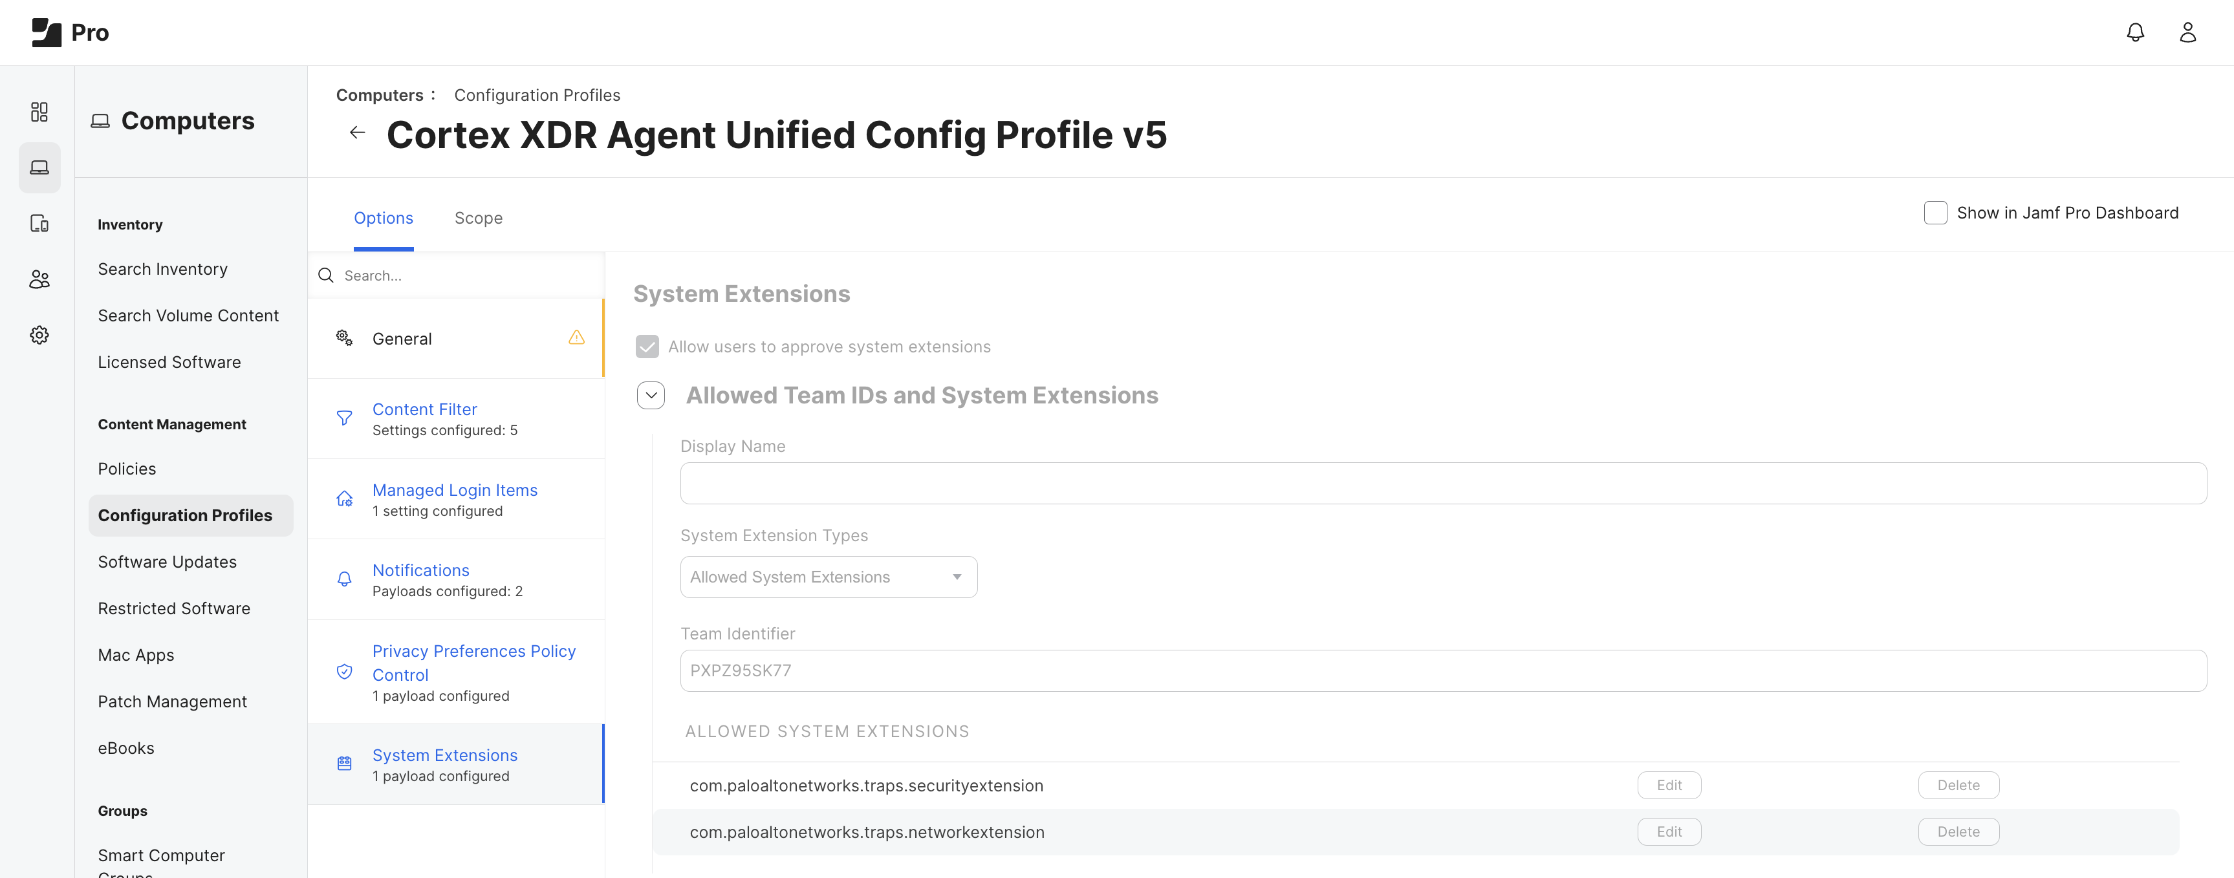Image resolution: width=2234 pixels, height=878 pixels.
Task: Open Policies in sidebar
Action: click(127, 469)
